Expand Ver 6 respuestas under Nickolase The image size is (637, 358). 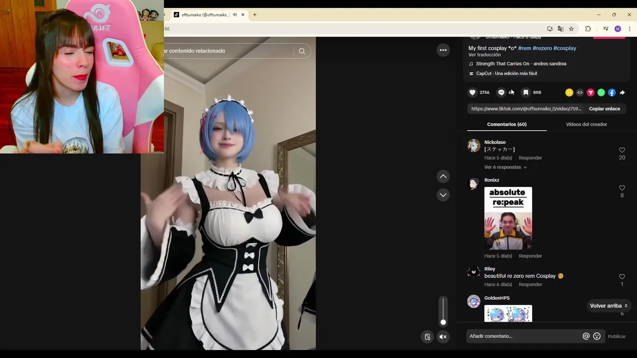[x=505, y=167]
